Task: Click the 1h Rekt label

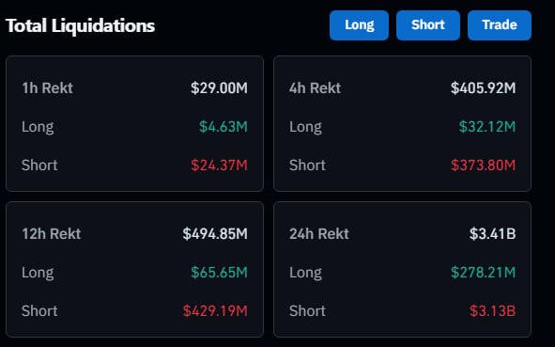Action: (x=48, y=87)
